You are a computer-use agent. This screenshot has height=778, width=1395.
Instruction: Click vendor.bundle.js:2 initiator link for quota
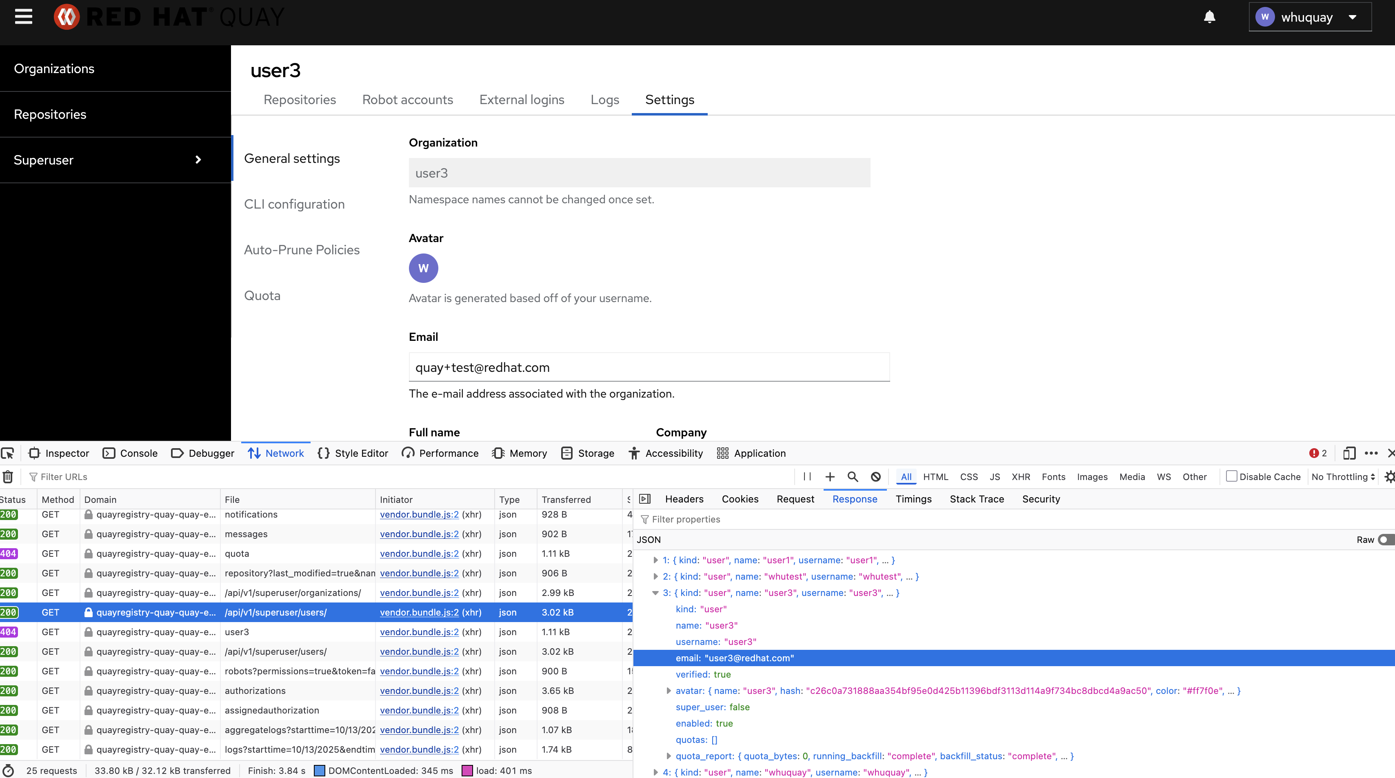click(419, 553)
